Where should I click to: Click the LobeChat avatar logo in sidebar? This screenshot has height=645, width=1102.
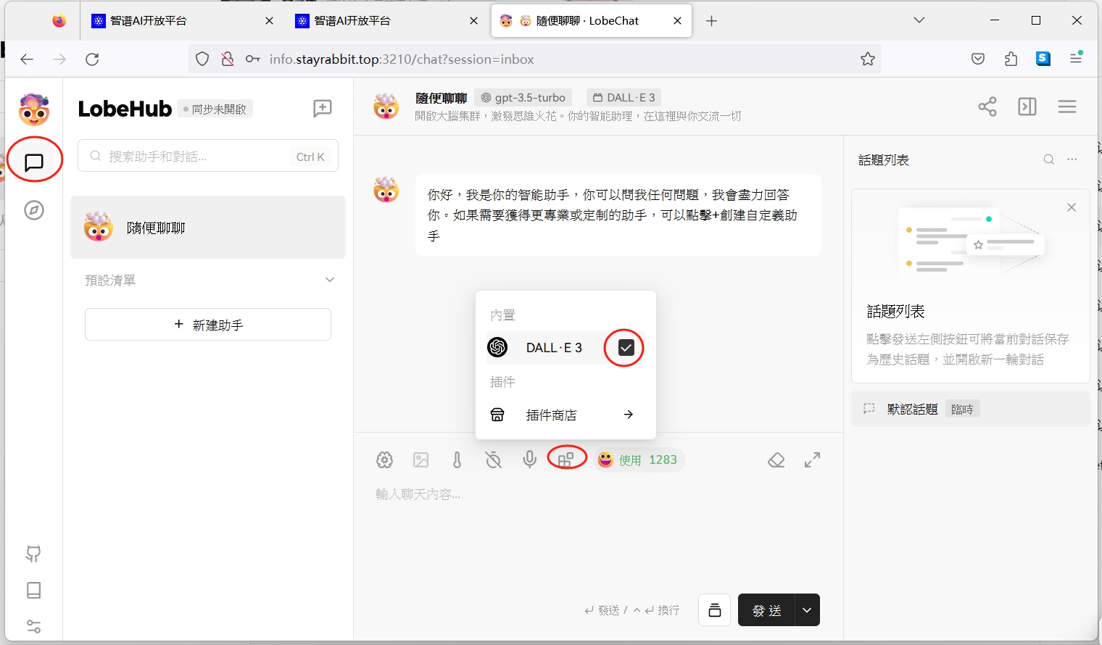(x=34, y=109)
